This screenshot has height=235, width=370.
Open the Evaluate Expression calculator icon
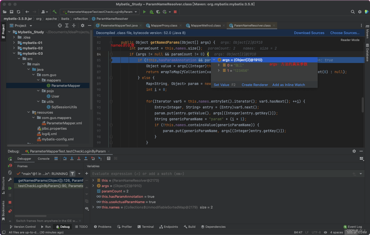(109, 158)
